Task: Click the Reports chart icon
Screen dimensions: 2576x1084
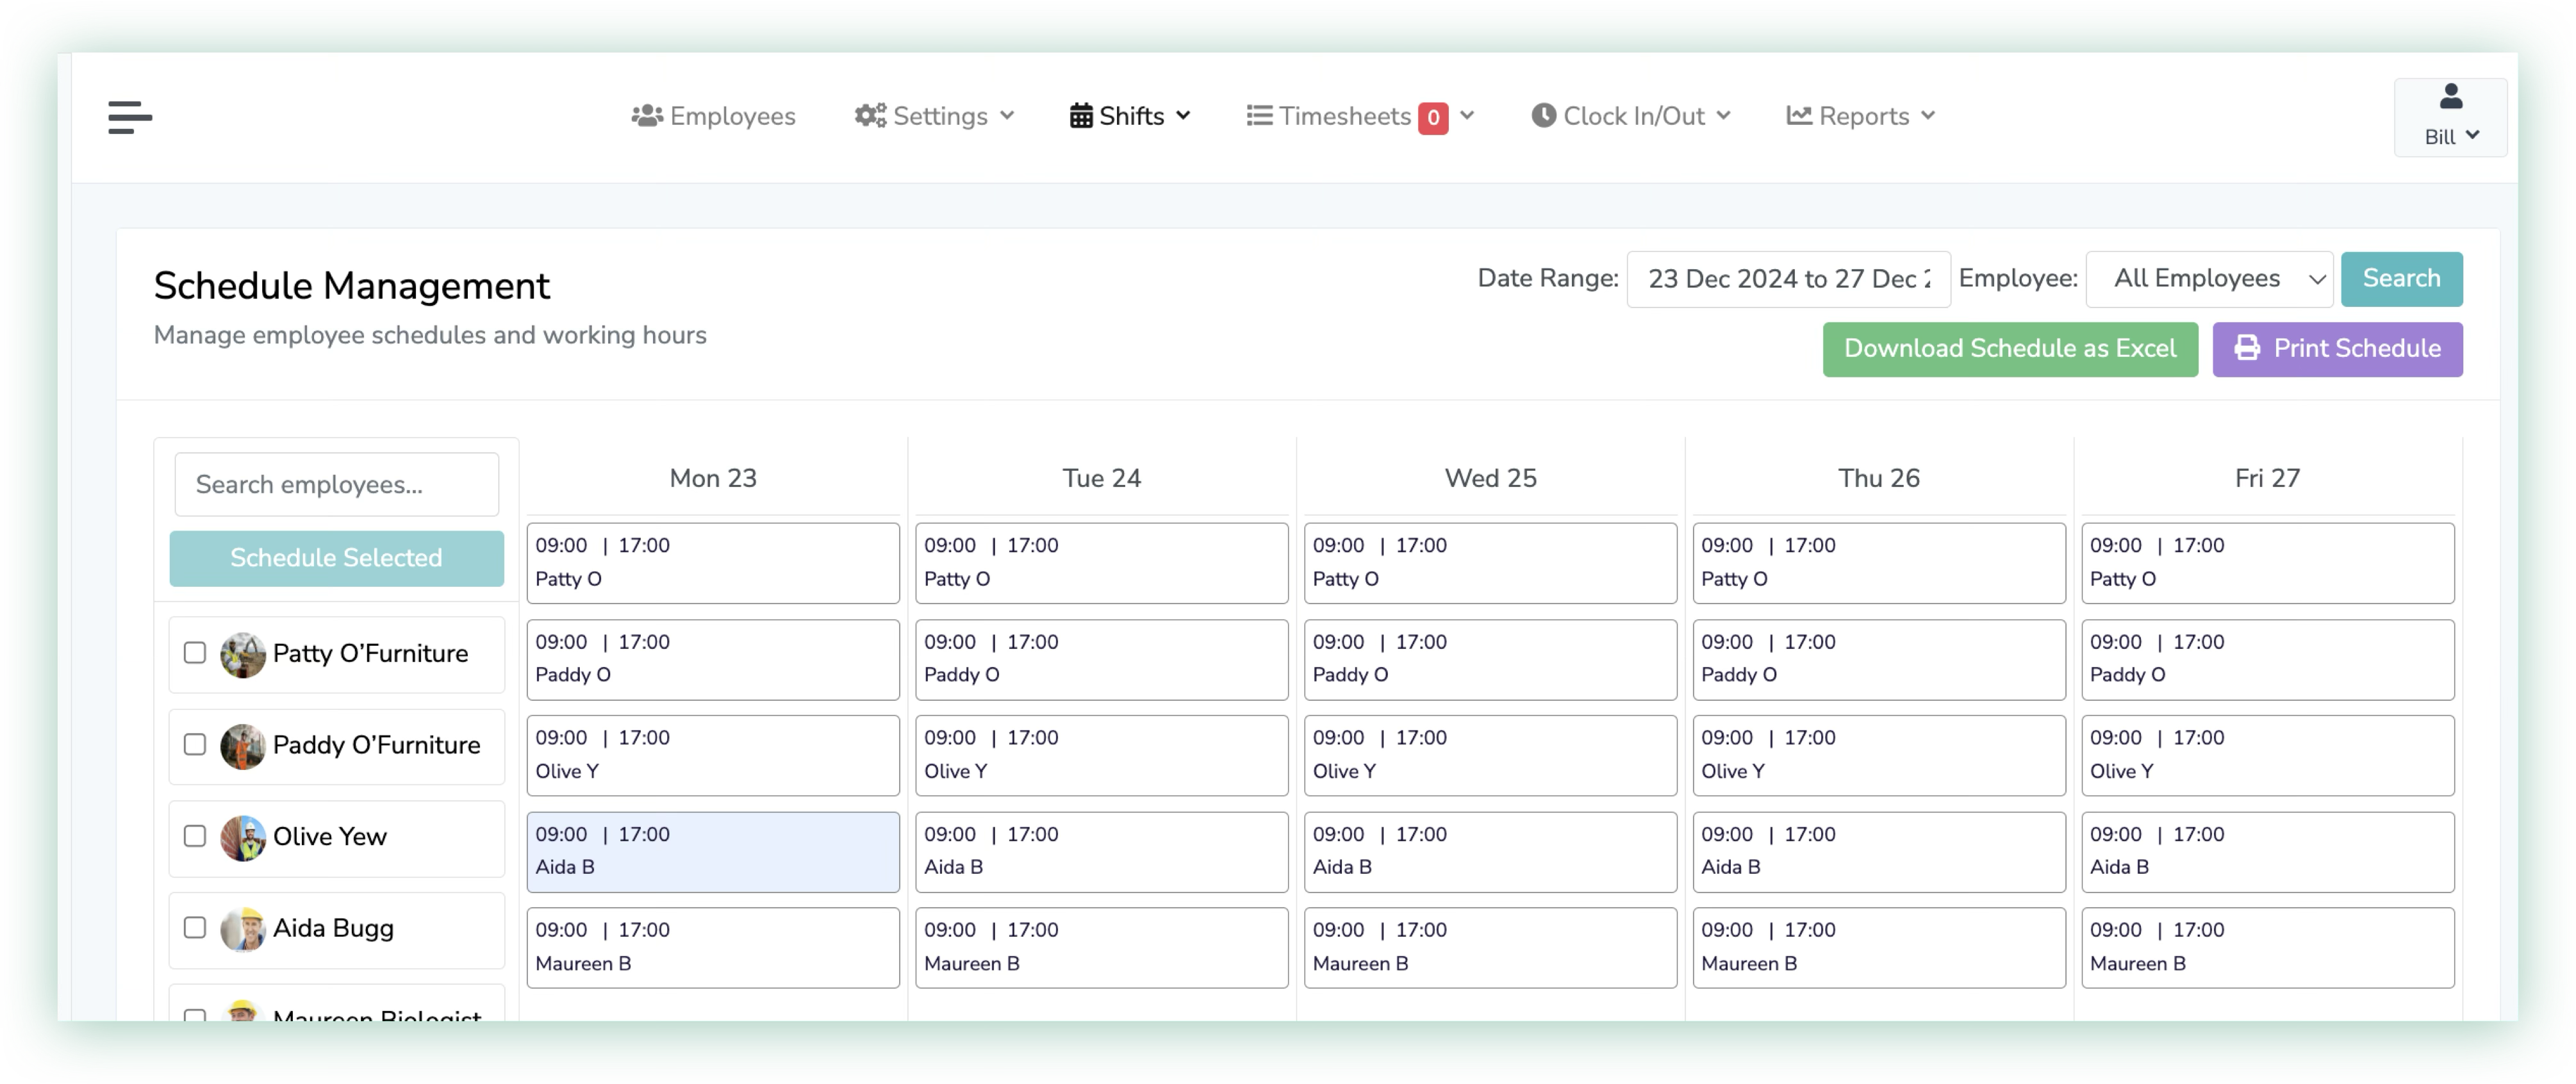Action: click(1799, 116)
